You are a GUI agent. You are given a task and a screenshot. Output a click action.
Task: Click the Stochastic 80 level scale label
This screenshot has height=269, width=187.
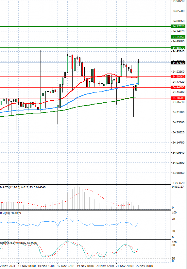173,245
